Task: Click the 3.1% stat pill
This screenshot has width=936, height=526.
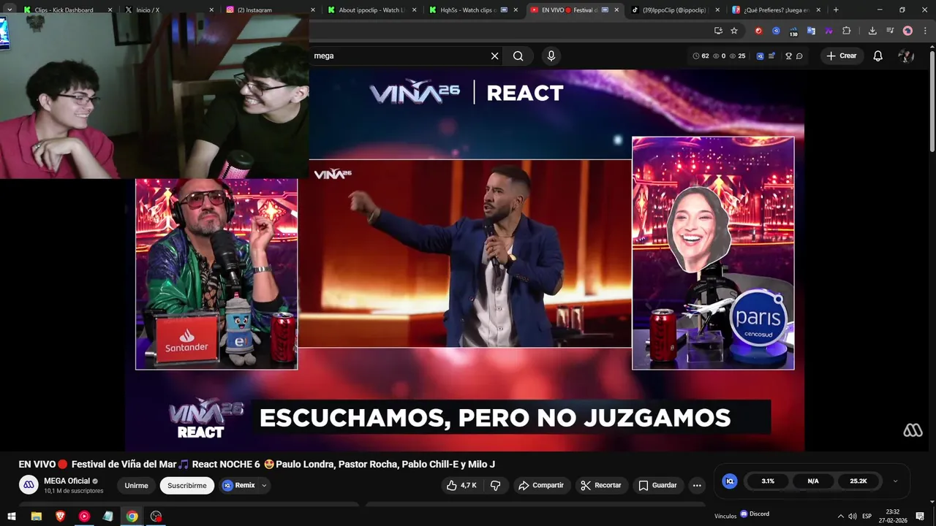Action: coord(768,481)
